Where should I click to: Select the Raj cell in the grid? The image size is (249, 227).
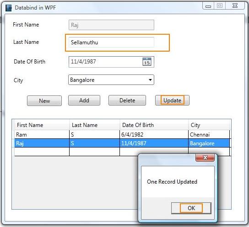(42, 143)
